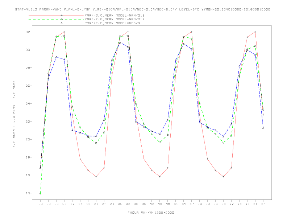
Task: Select legend entry PARM=F.F_MEAN MODEL=NAM/218
Action: pos(115,19)
